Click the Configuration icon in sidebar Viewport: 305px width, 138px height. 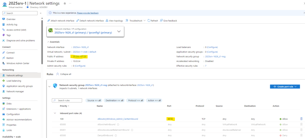4,114
